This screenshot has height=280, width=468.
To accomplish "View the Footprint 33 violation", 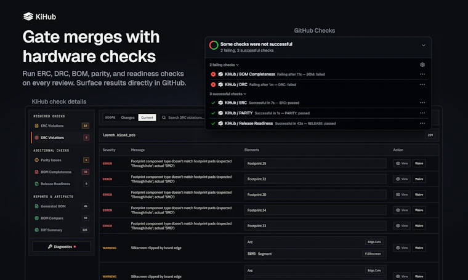I will click(401, 226).
